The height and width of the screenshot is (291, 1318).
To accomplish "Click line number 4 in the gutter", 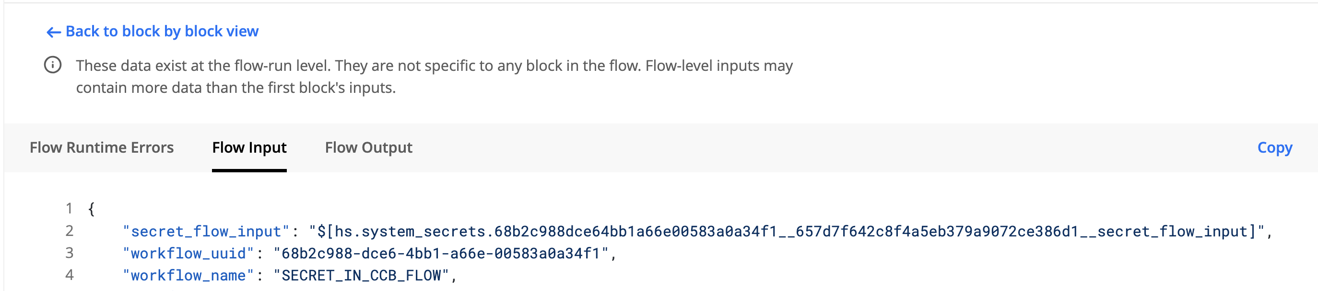I will pyautogui.click(x=69, y=275).
